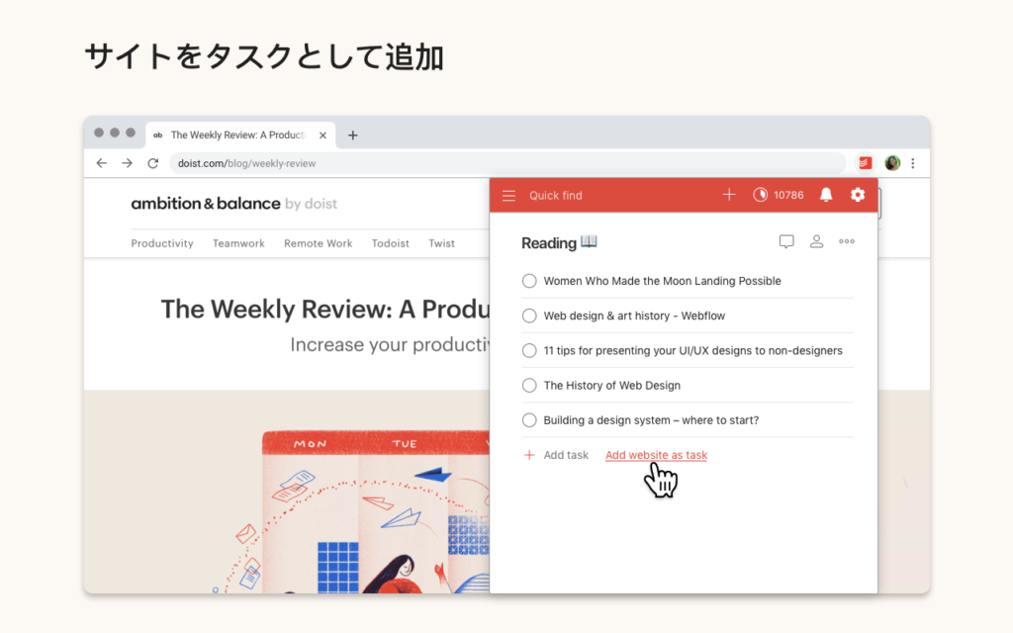Open task The History of Web Design

611,386
